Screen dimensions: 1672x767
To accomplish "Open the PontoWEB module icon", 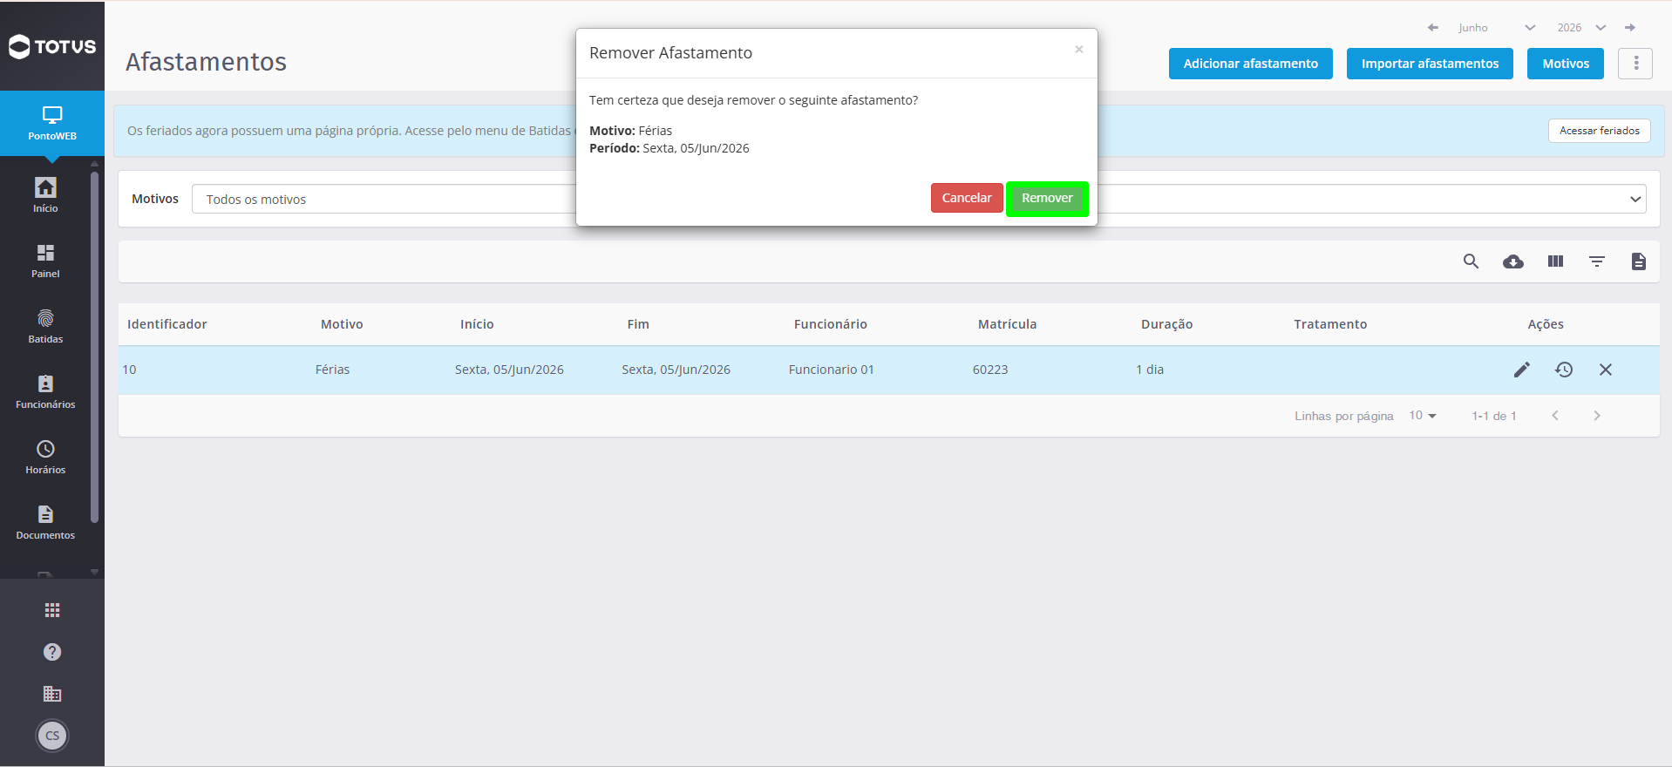I will pyautogui.click(x=52, y=123).
